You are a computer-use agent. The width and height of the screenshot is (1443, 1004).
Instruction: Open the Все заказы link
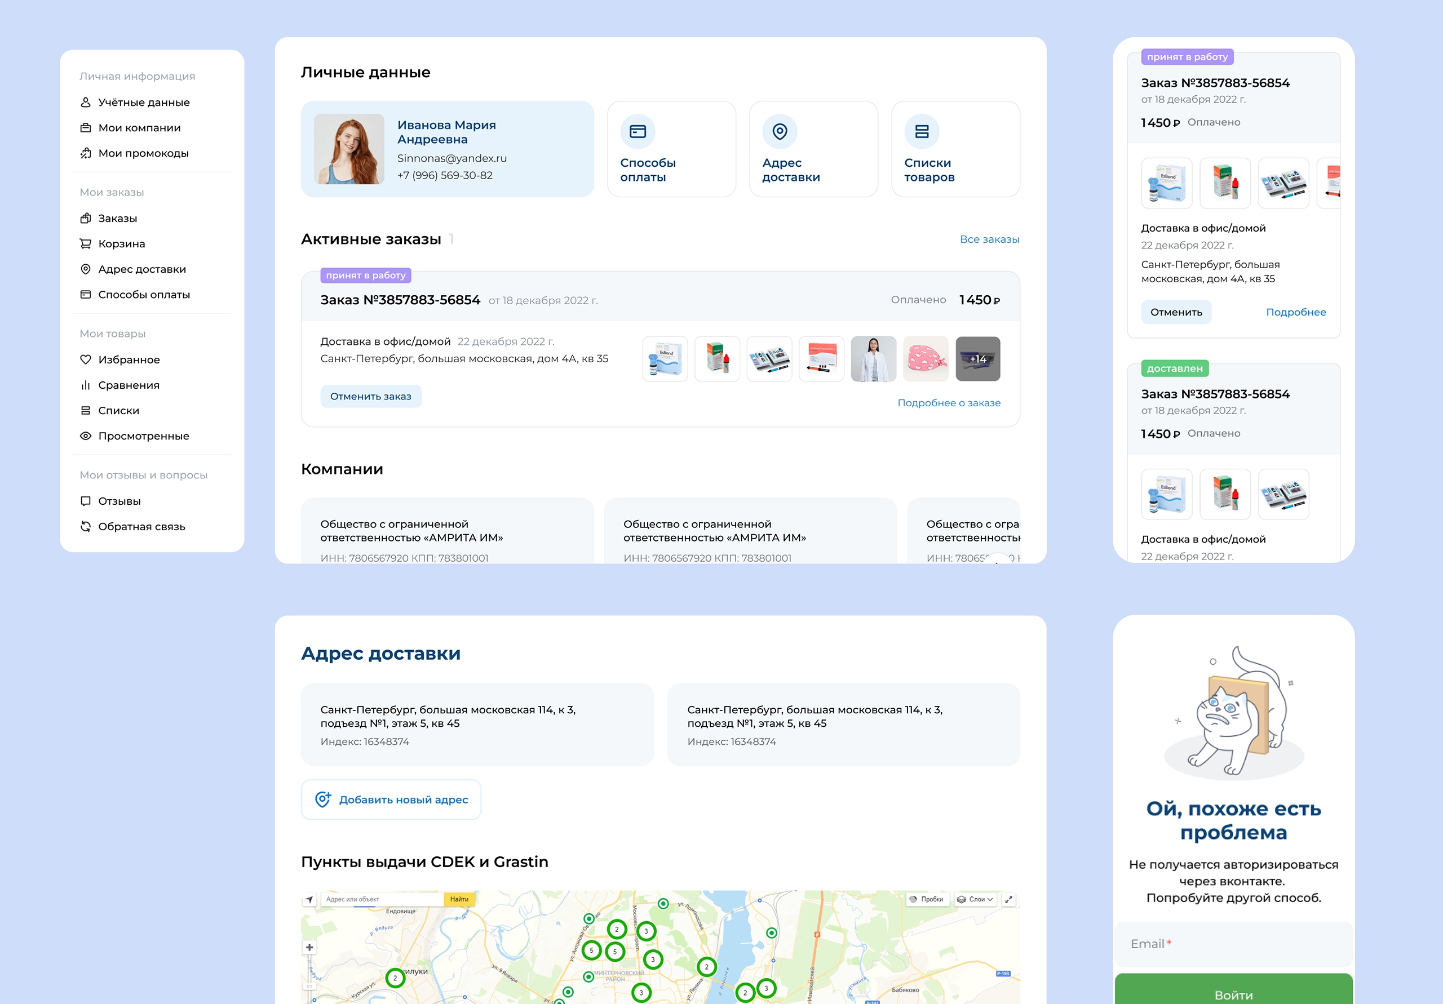989,239
